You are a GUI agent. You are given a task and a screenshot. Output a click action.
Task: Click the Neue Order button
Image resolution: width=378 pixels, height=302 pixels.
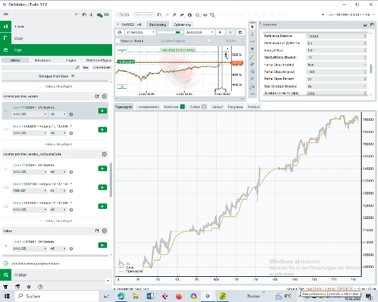point(144,15)
